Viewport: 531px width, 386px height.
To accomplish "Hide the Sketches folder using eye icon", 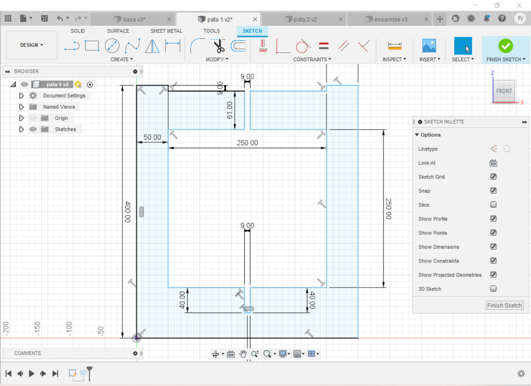I will pyautogui.click(x=33, y=129).
